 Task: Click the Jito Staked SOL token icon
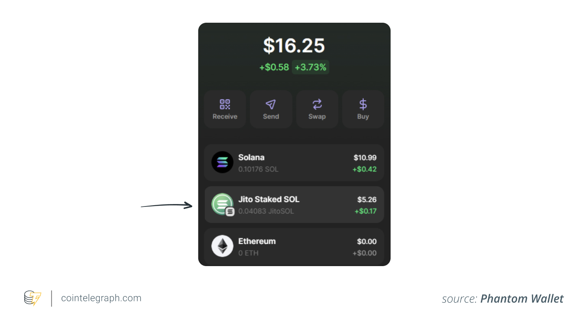(222, 204)
